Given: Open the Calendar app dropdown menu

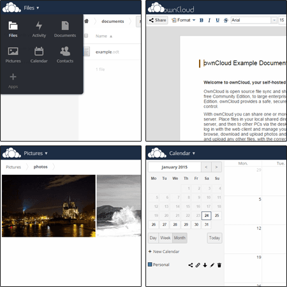Looking at the screenshot, I should click(182, 153).
